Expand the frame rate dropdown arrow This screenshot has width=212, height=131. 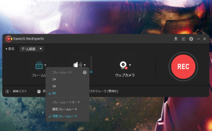pos(45,65)
